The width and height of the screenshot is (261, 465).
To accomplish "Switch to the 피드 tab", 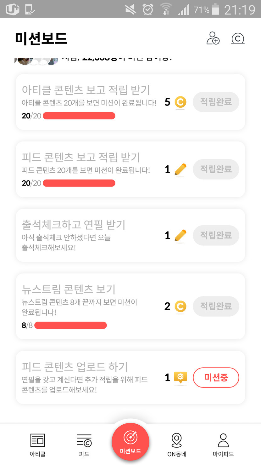I will click(x=84, y=445).
